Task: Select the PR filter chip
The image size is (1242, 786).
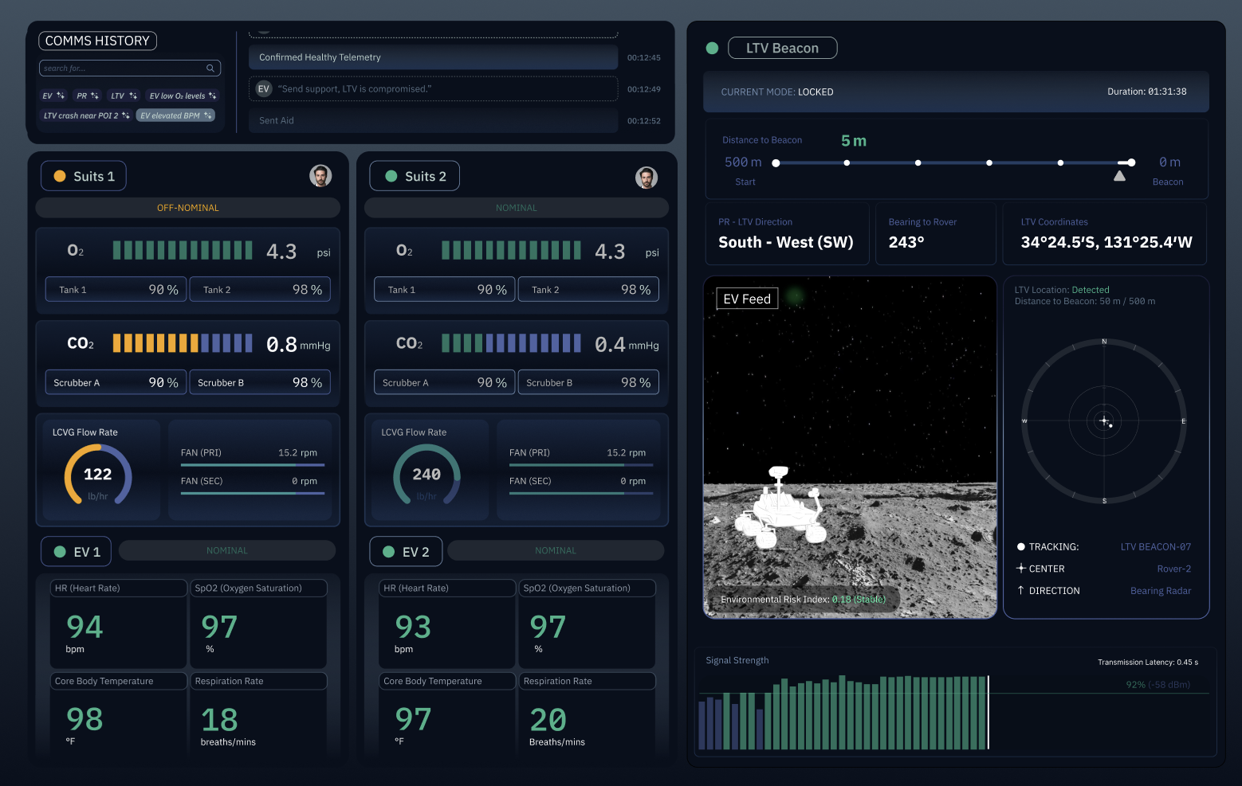Action: [87, 96]
